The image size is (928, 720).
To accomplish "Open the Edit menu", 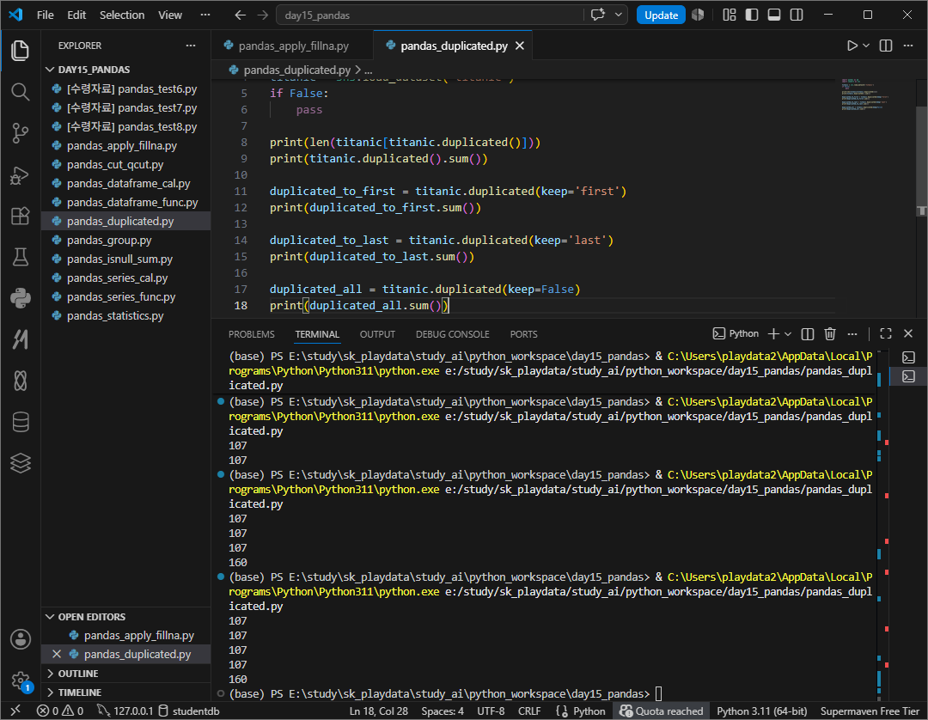I will pyautogui.click(x=76, y=15).
